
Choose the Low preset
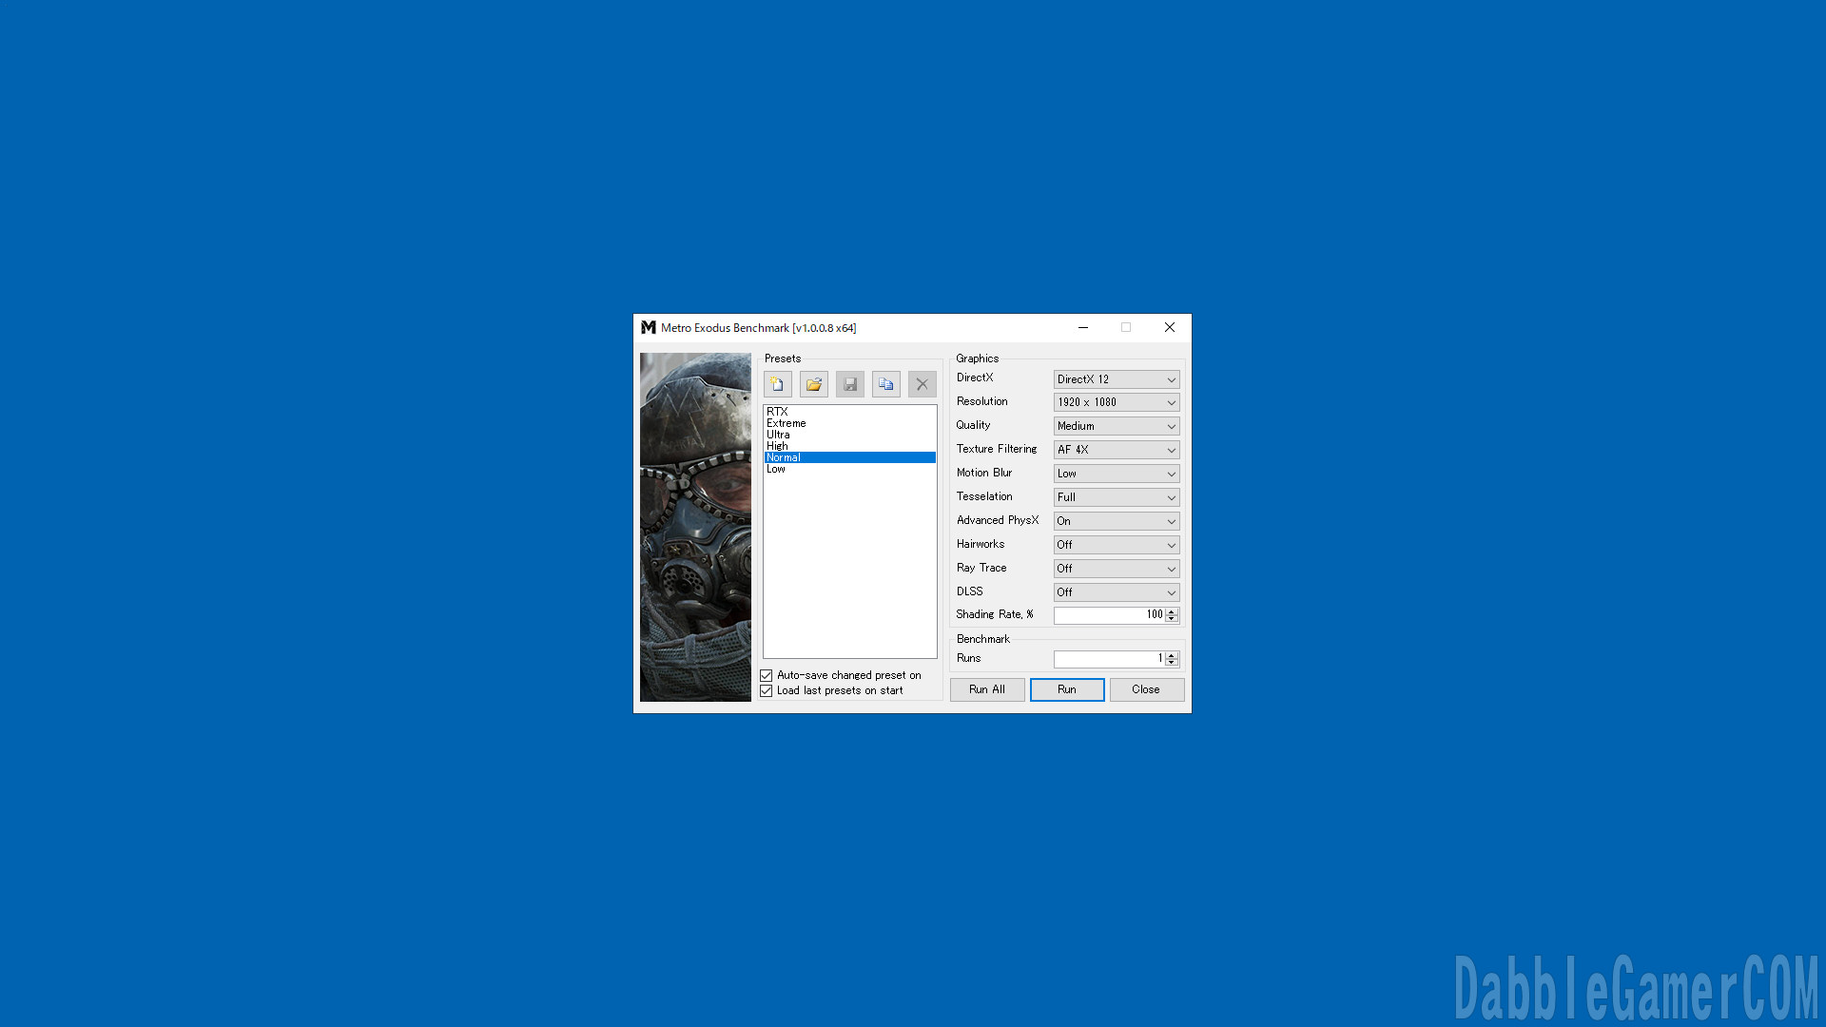pyautogui.click(x=776, y=469)
